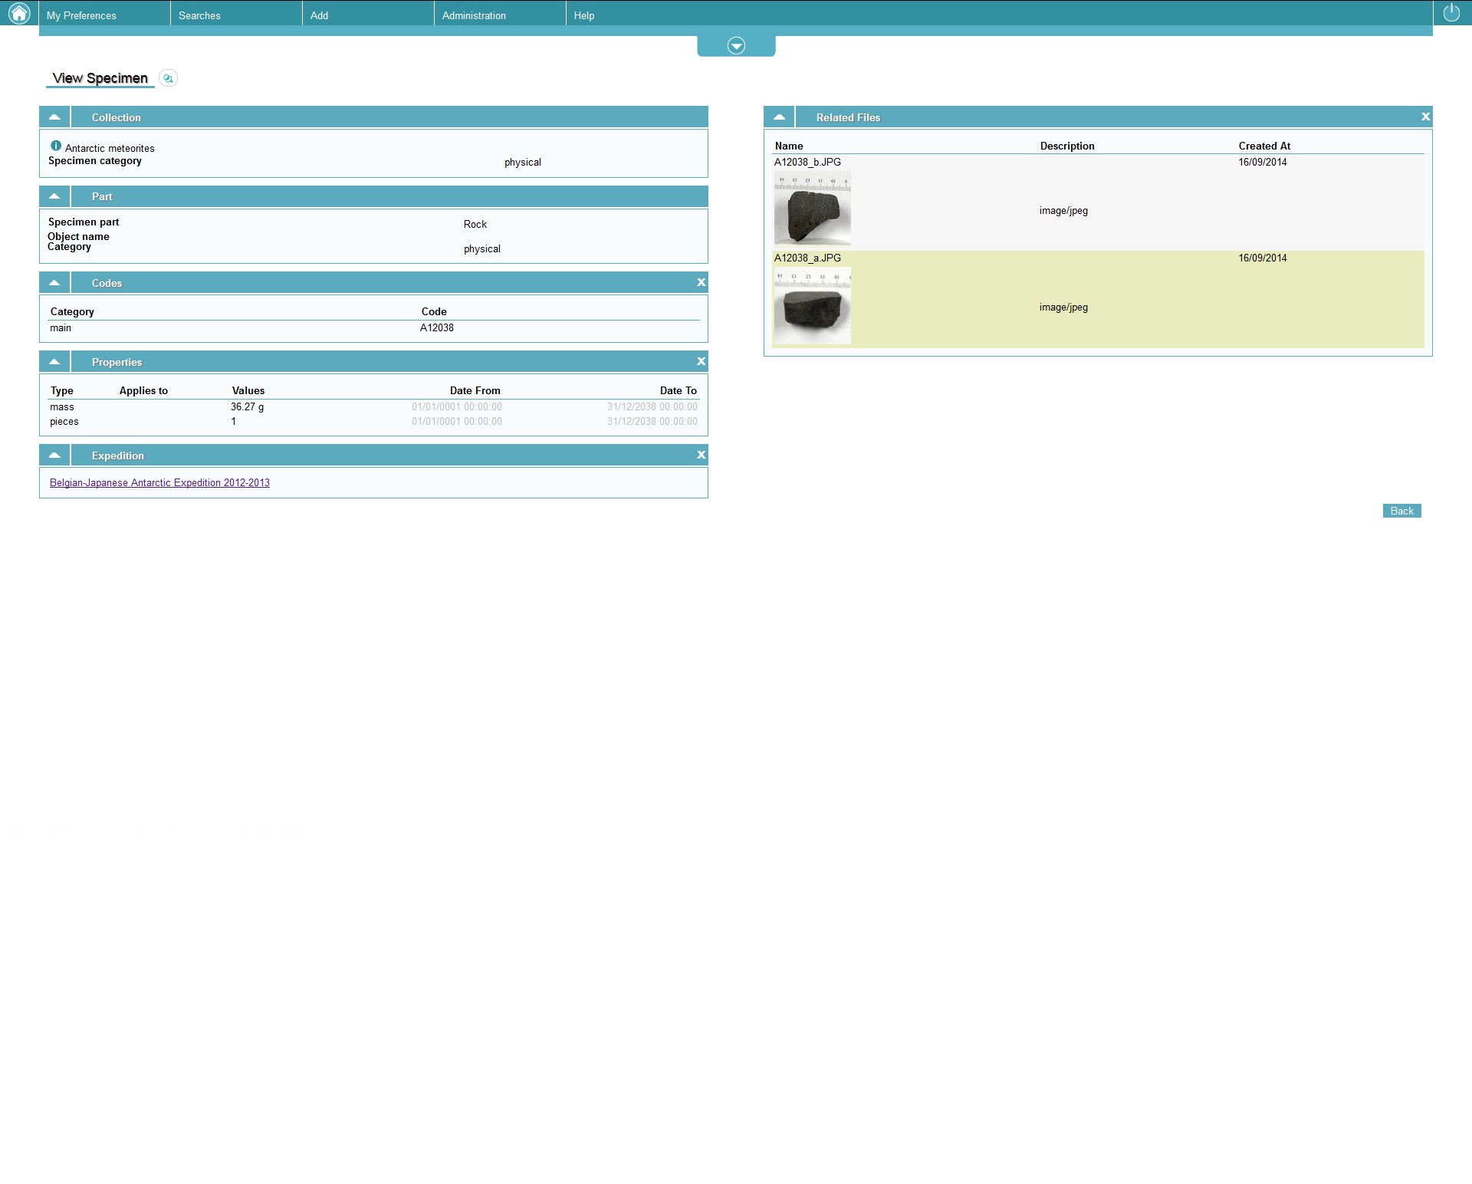1472x1184 pixels.
Task: Click the power logout icon
Action: 1451,13
